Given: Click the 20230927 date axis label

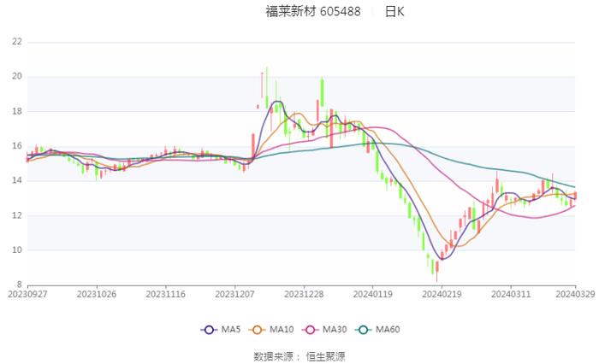Looking at the screenshot, I should (28, 293).
